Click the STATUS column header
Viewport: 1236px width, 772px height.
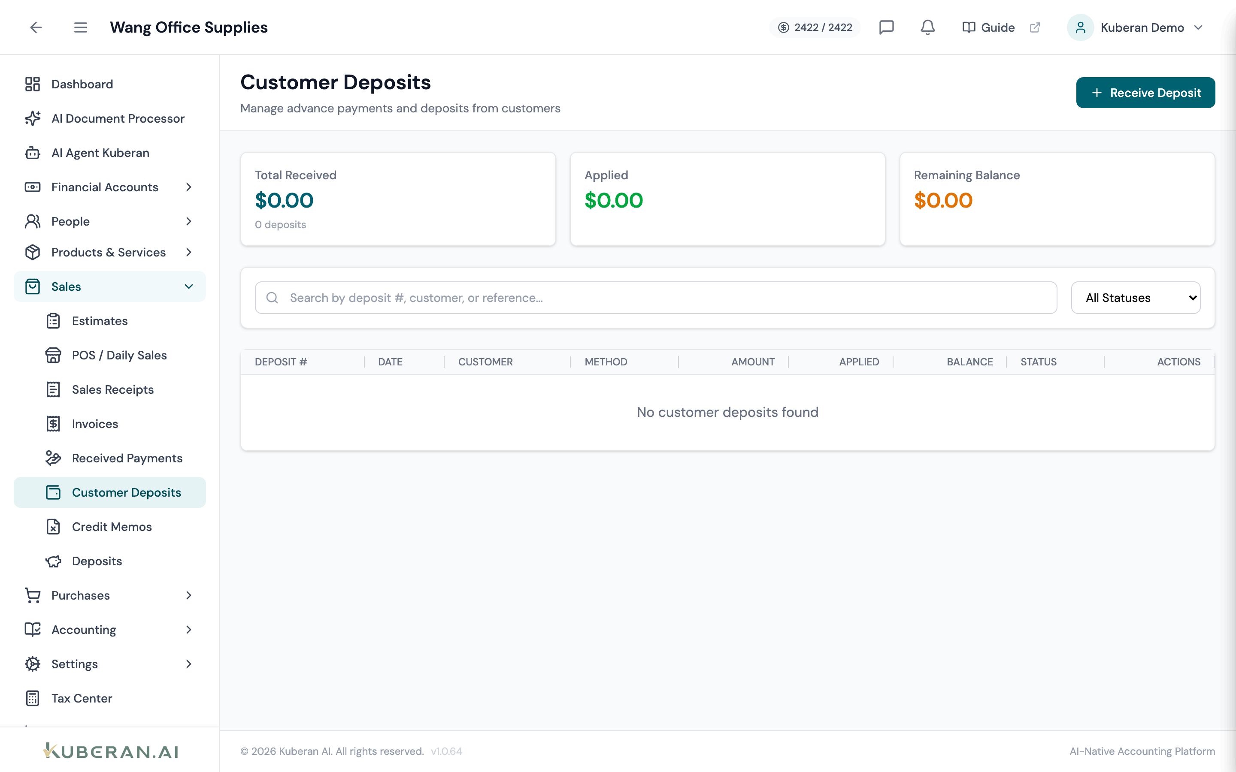click(x=1038, y=362)
